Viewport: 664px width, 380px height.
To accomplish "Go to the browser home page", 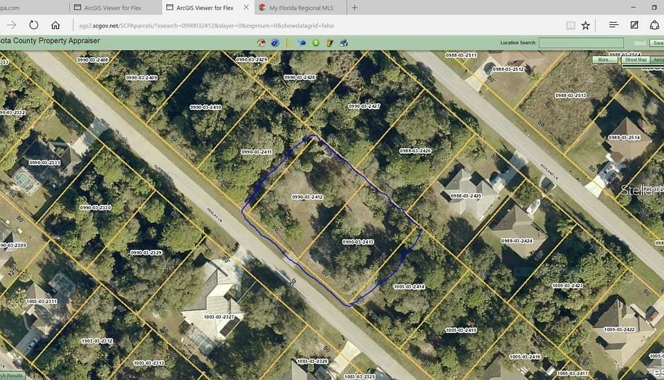I will 55,26.
